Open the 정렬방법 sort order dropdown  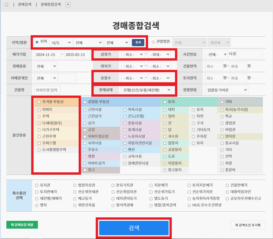tap(226, 90)
